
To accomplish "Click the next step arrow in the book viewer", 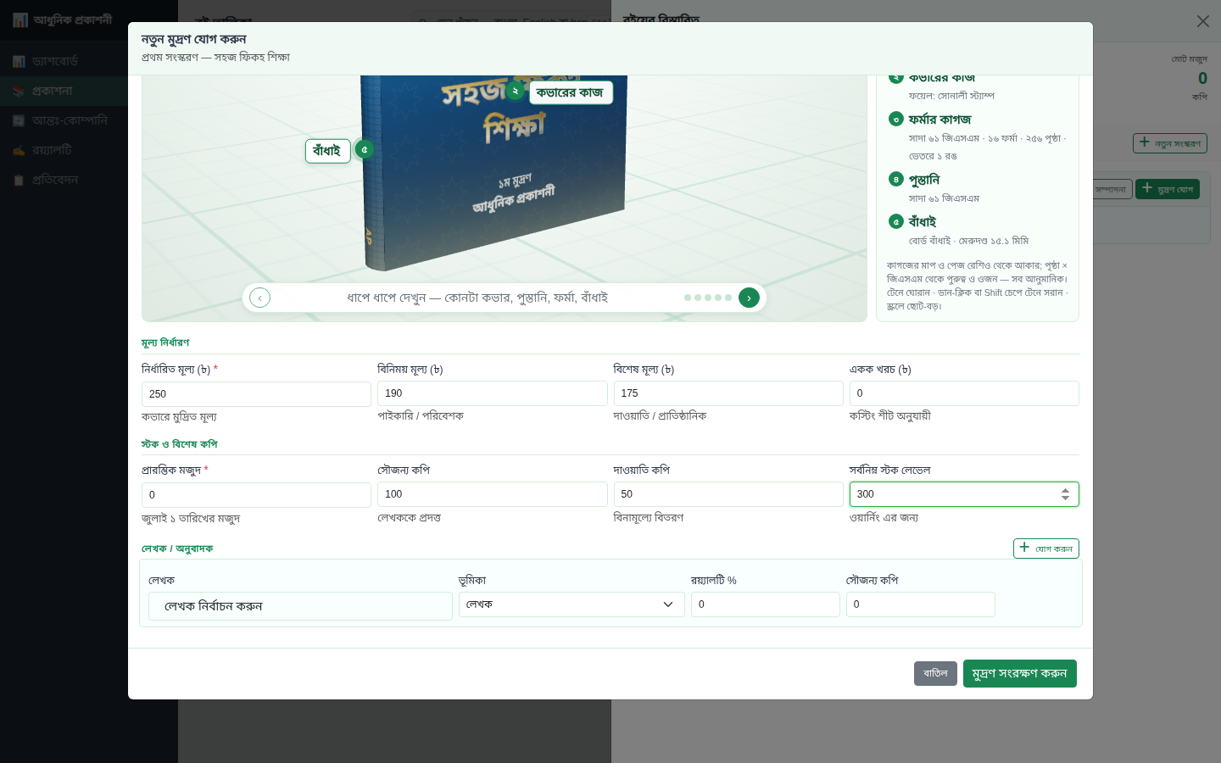I will pyautogui.click(x=749, y=298).
